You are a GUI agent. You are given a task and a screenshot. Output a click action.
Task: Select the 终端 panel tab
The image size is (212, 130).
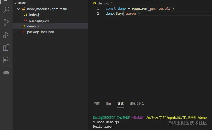[x=121, y=104]
